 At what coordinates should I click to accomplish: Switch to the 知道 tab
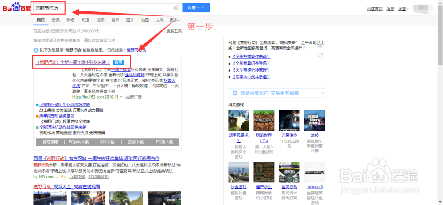tap(85, 20)
